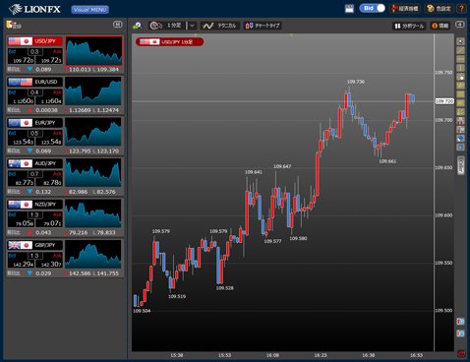Click the refresh chart icon
Viewport: 470px width, 362px height.
(137, 26)
